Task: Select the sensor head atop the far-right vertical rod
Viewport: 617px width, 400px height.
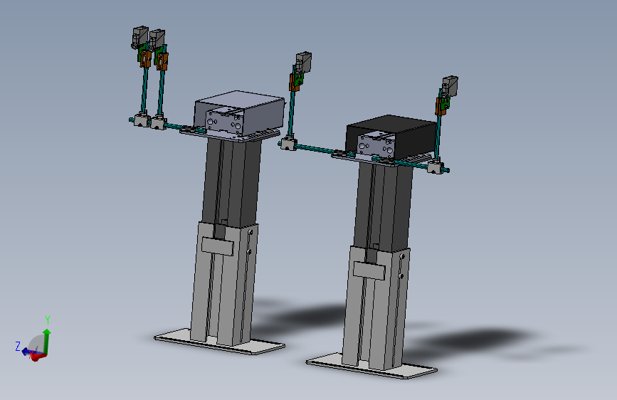Action: pyautogui.click(x=450, y=86)
